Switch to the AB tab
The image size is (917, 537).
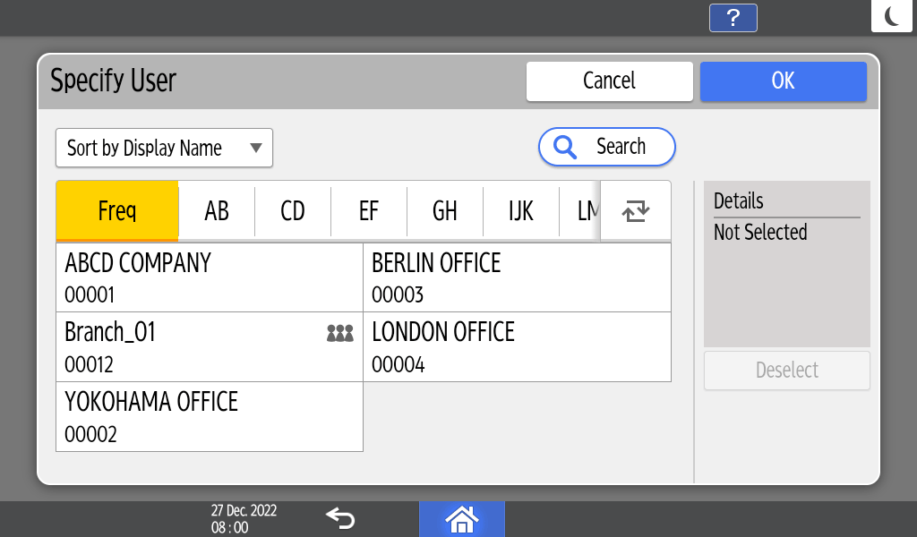(x=217, y=211)
